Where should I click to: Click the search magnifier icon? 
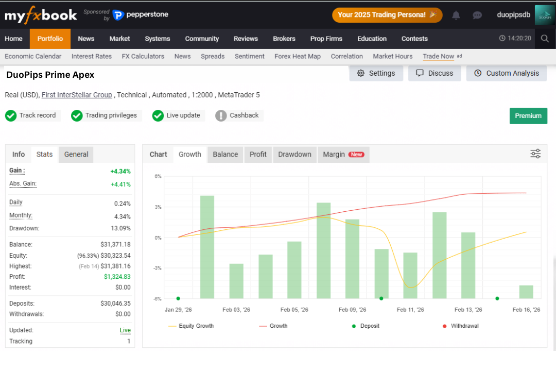click(545, 38)
